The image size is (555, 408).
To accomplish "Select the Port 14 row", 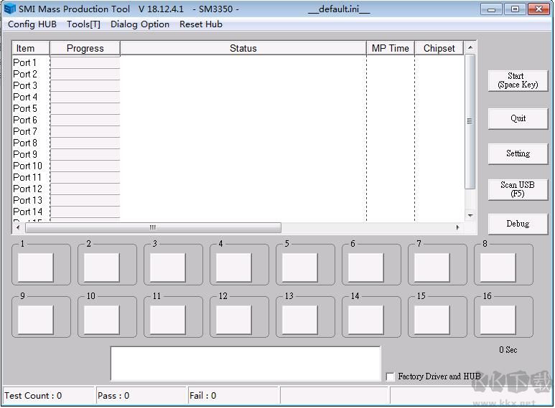I will 238,212.
